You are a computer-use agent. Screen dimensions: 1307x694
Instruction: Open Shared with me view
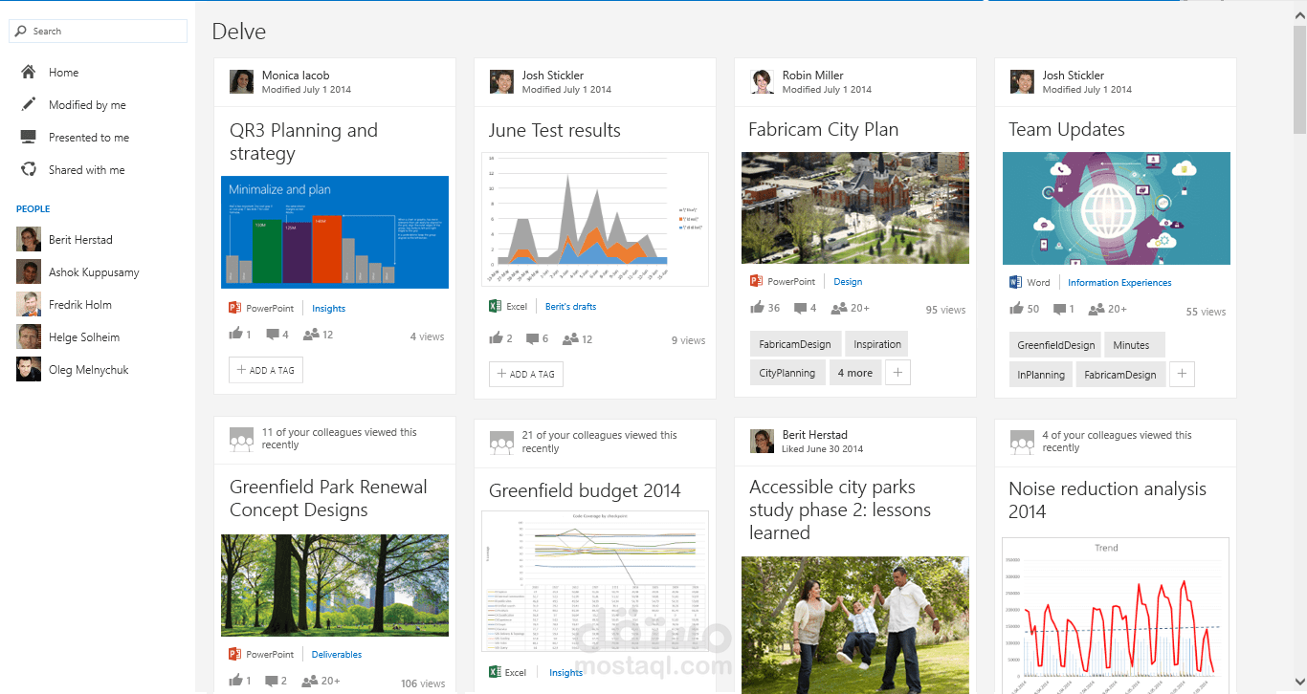coord(87,170)
